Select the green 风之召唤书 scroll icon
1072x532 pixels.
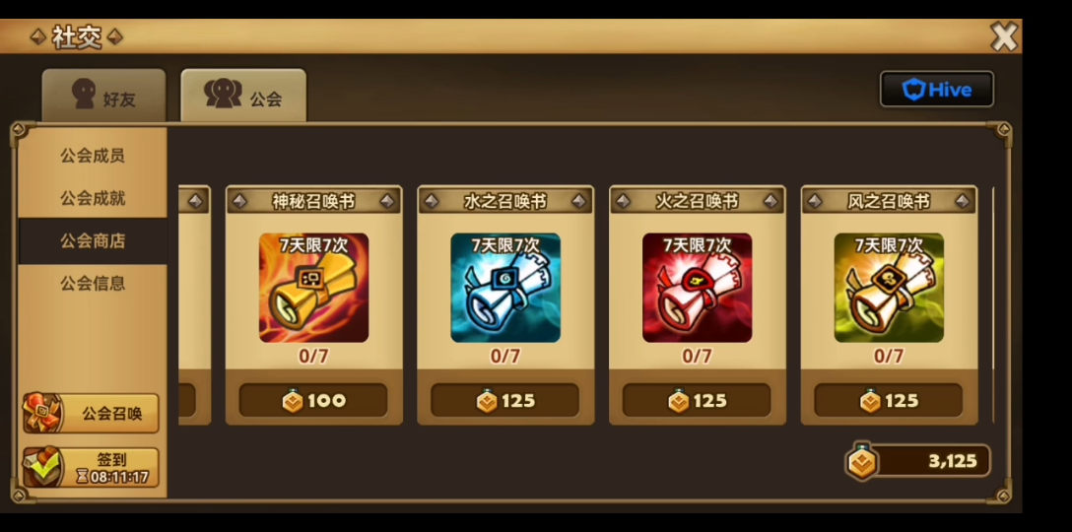(889, 288)
